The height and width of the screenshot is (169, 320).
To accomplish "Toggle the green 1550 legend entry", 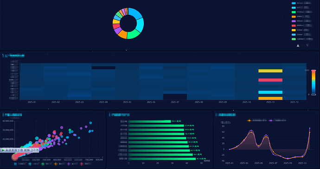I will coord(301,12).
